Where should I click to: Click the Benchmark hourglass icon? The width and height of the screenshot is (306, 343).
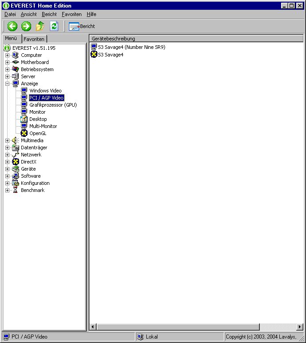[x=15, y=190]
